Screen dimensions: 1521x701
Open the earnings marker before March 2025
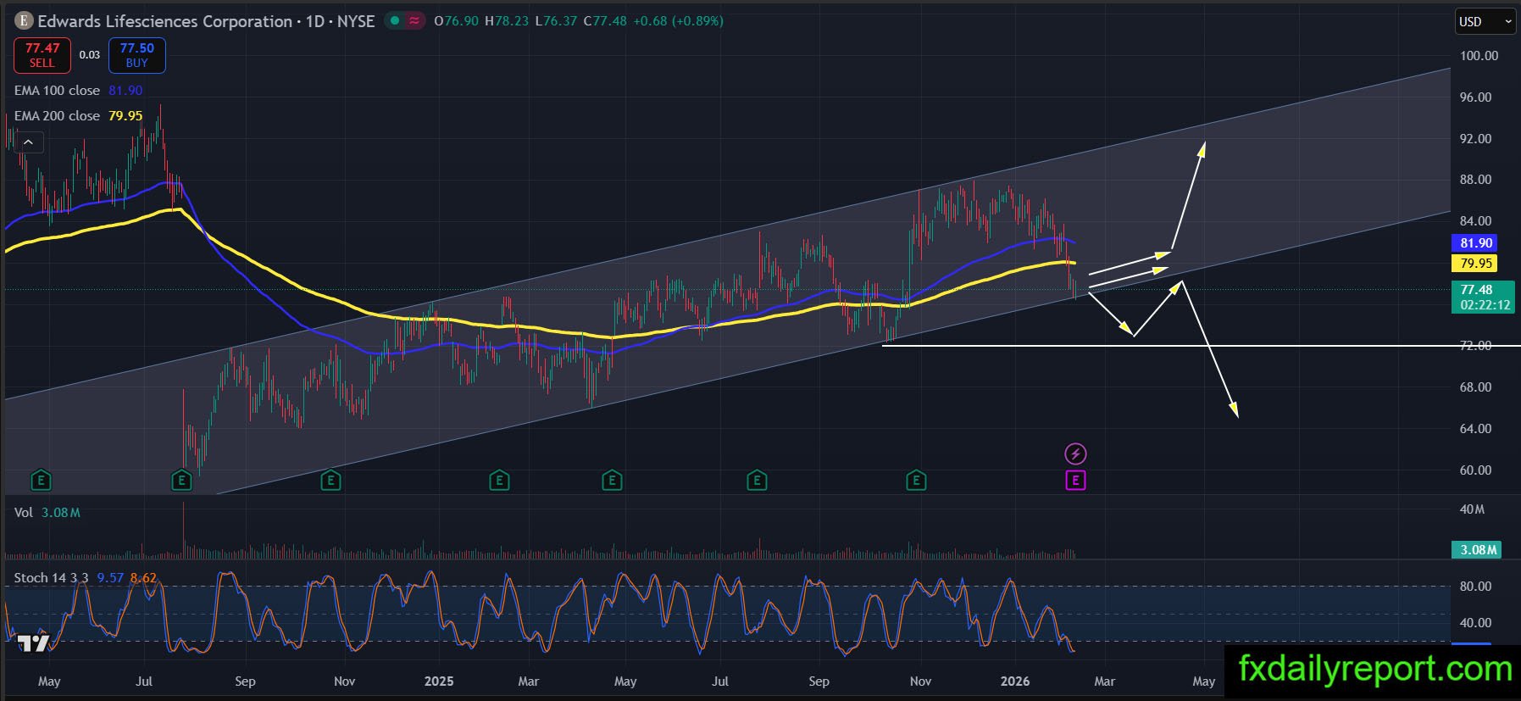point(499,481)
